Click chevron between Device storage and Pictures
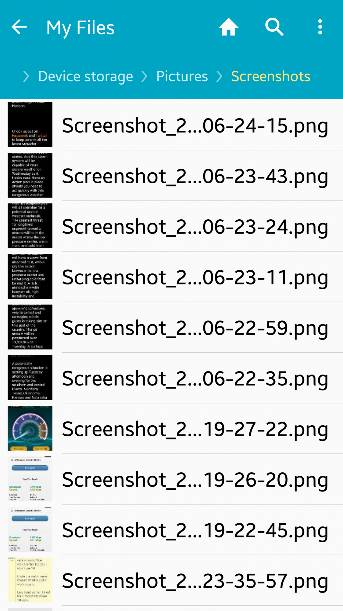The width and height of the screenshot is (343, 611). (145, 76)
